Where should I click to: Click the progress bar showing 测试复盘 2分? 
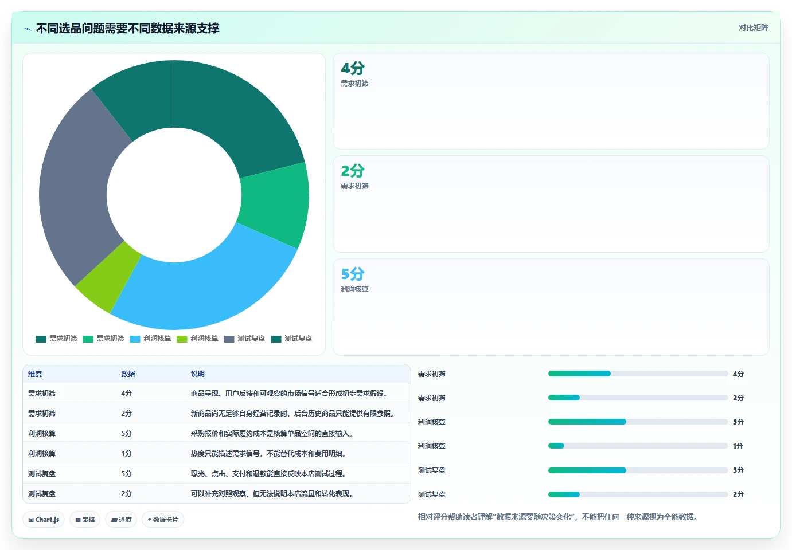638,494
